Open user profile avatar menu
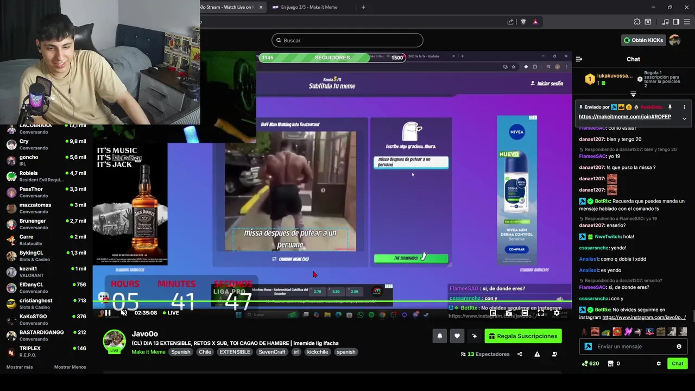695x391 pixels. [675, 40]
